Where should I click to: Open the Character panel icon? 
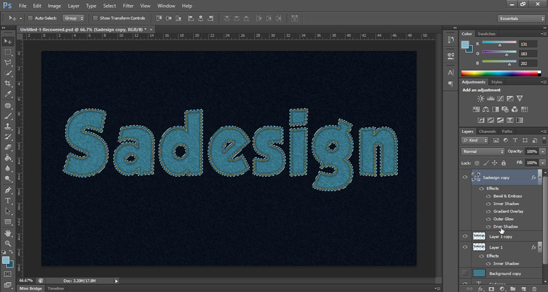pos(451,73)
